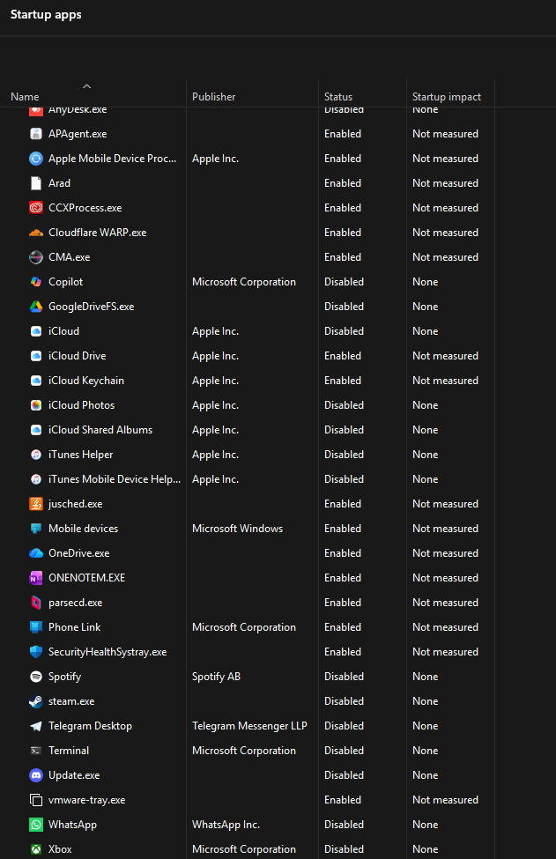
Task: Select the CMA.exe icon
Action: coord(36,257)
